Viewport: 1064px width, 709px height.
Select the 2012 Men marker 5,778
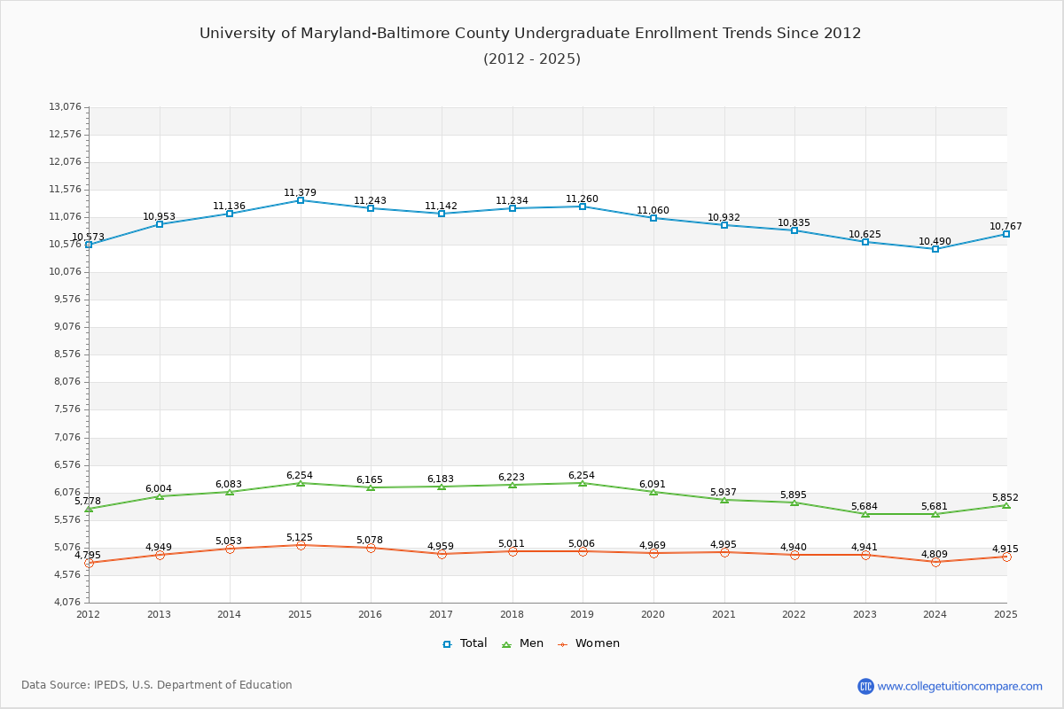[x=89, y=509]
